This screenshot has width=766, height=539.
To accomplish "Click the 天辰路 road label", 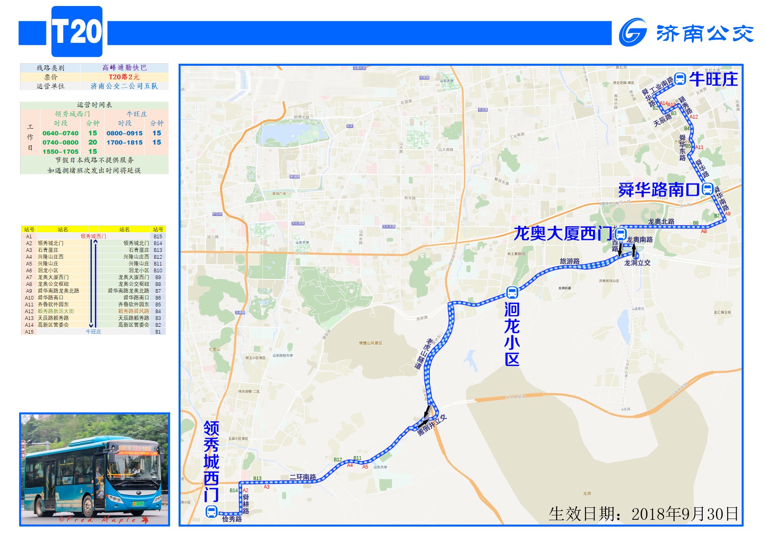I will (662, 120).
